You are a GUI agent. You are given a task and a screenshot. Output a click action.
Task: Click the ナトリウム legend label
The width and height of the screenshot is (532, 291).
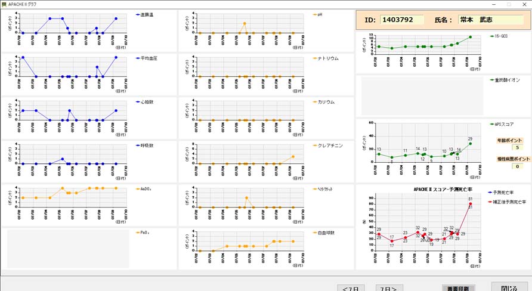(x=328, y=58)
